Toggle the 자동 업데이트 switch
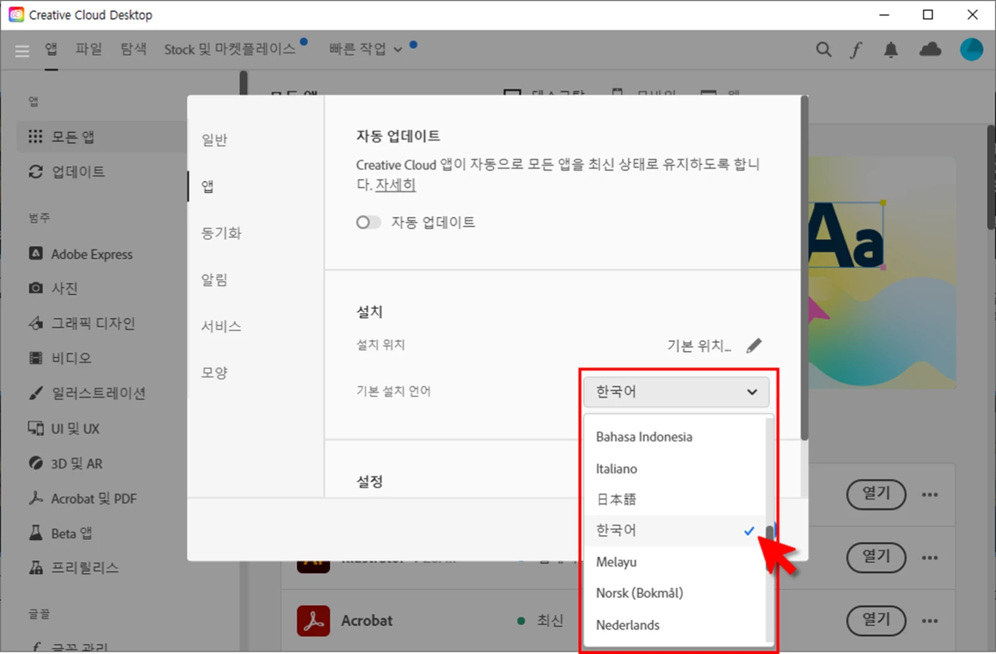 pyautogui.click(x=368, y=222)
